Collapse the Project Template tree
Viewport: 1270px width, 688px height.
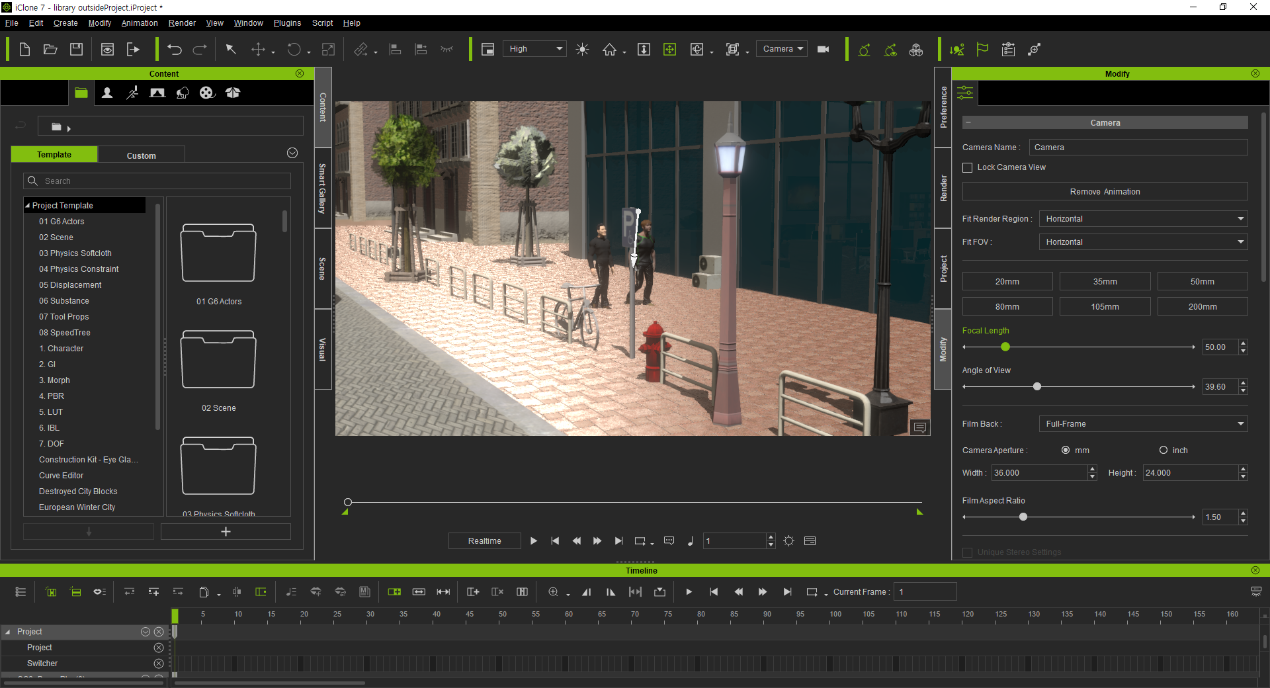coord(28,206)
